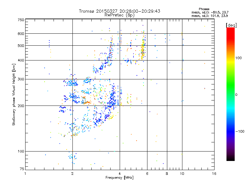252x189 pixels.
Task: Click the x-axis tick label '1'
Action: click(x=25, y=174)
